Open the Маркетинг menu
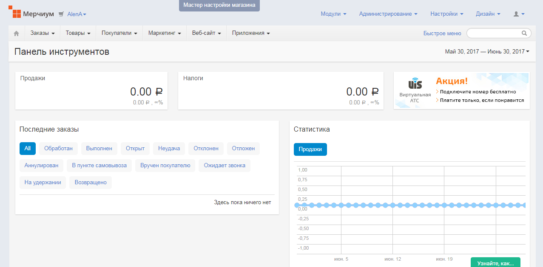The image size is (543, 267). point(165,33)
